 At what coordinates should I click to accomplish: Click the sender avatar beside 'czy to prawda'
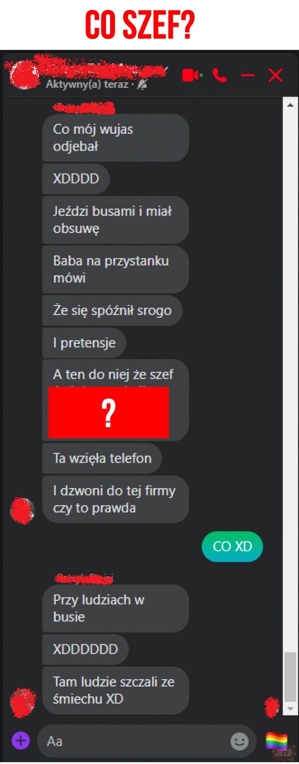(22, 510)
